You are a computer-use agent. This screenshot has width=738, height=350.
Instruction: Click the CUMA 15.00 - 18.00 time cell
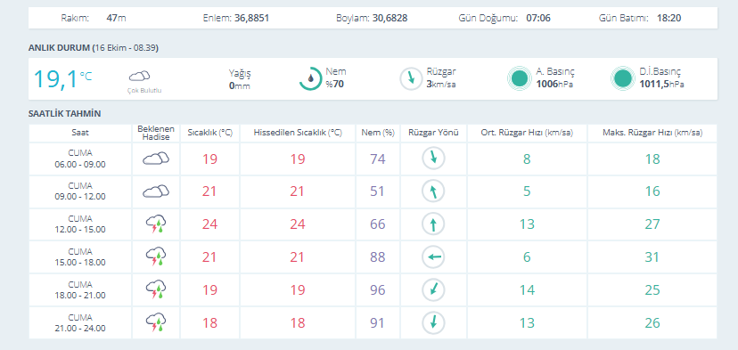pyautogui.click(x=80, y=256)
